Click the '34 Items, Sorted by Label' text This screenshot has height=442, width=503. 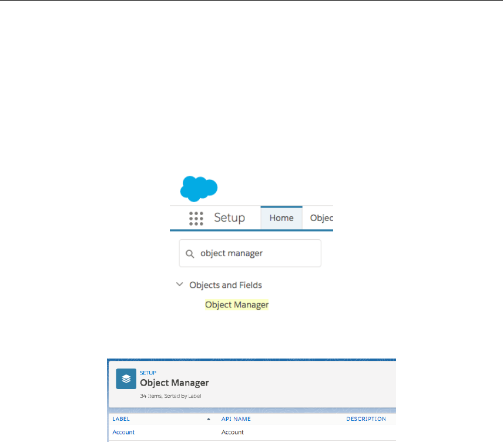[x=170, y=396]
